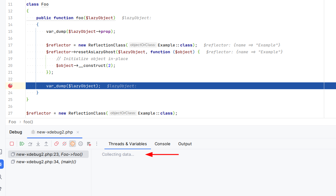This screenshot has width=336, height=196.
Task: Add a new watch expression
Action: 89,144
